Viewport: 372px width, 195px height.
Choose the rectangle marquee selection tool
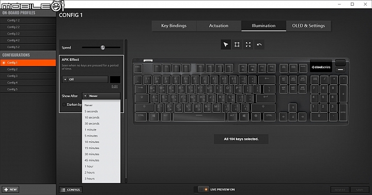tap(237, 44)
